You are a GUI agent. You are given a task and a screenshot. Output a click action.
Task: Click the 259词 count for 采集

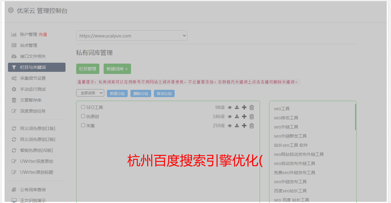(x=219, y=126)
